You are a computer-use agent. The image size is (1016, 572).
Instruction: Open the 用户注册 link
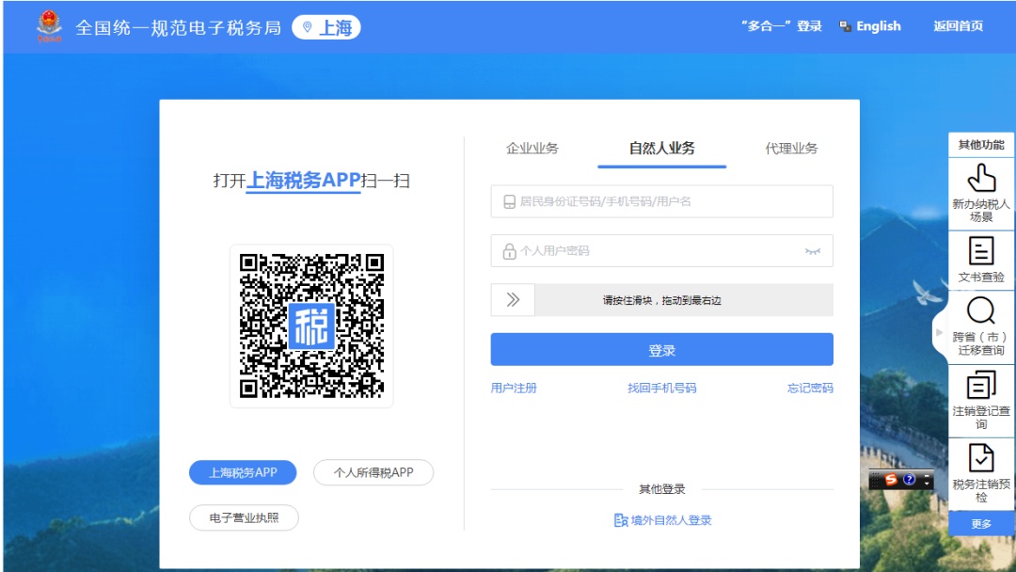coord(514,388)
